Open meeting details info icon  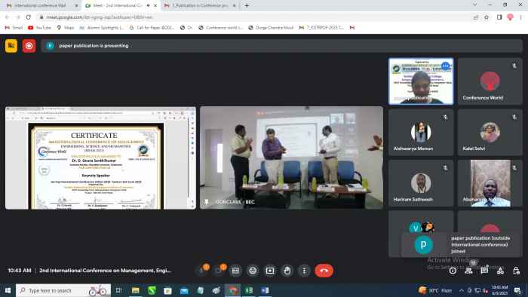(x=453, y=271)
